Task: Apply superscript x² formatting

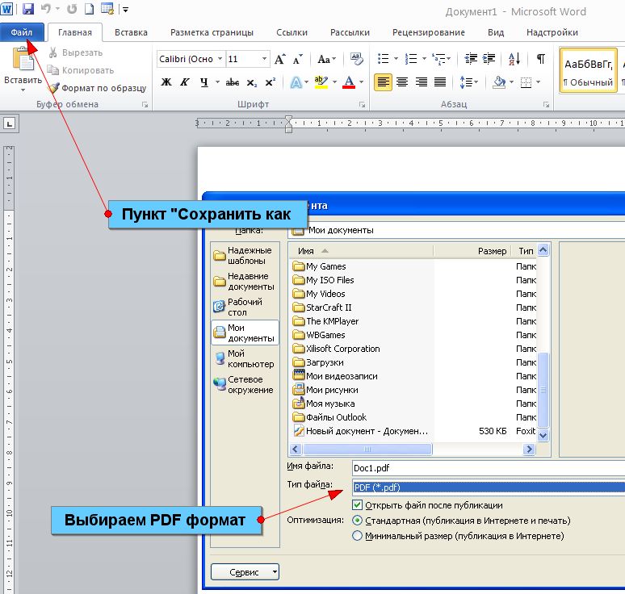Action: pyautogui.click(x=271, y=82)
